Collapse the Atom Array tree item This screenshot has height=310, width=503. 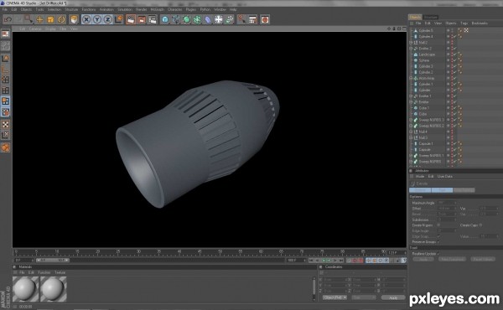click(x=411, y=78)
